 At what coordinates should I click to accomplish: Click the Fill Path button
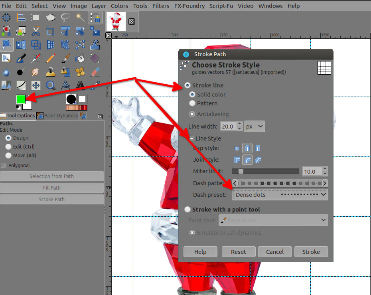click(x=52, y=188)
